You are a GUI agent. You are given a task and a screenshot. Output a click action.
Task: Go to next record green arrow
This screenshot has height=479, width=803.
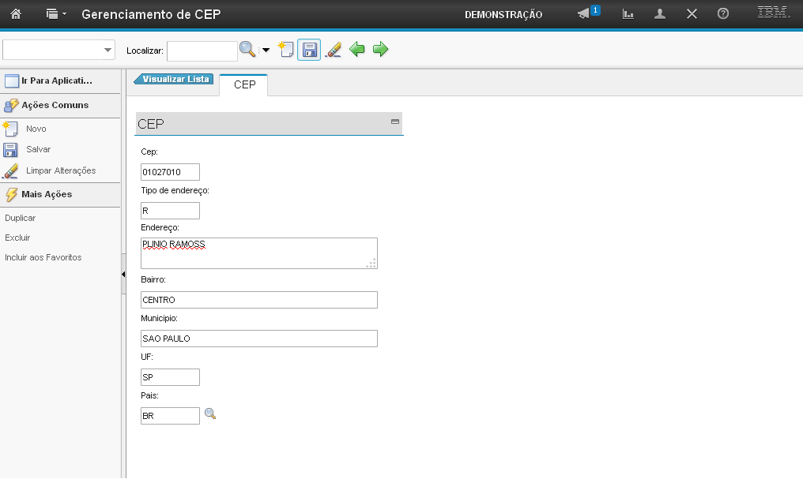click(381, 50)
